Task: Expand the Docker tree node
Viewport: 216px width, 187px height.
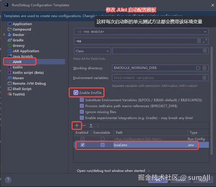Action: [4, 35]
